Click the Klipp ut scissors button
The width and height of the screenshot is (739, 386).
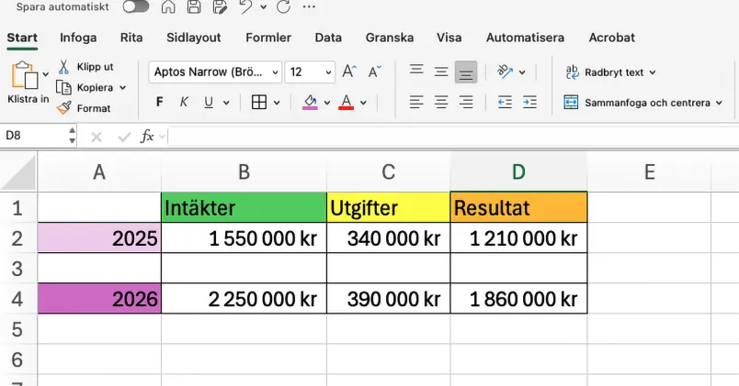pyautogui.click(x=85, y=67)
